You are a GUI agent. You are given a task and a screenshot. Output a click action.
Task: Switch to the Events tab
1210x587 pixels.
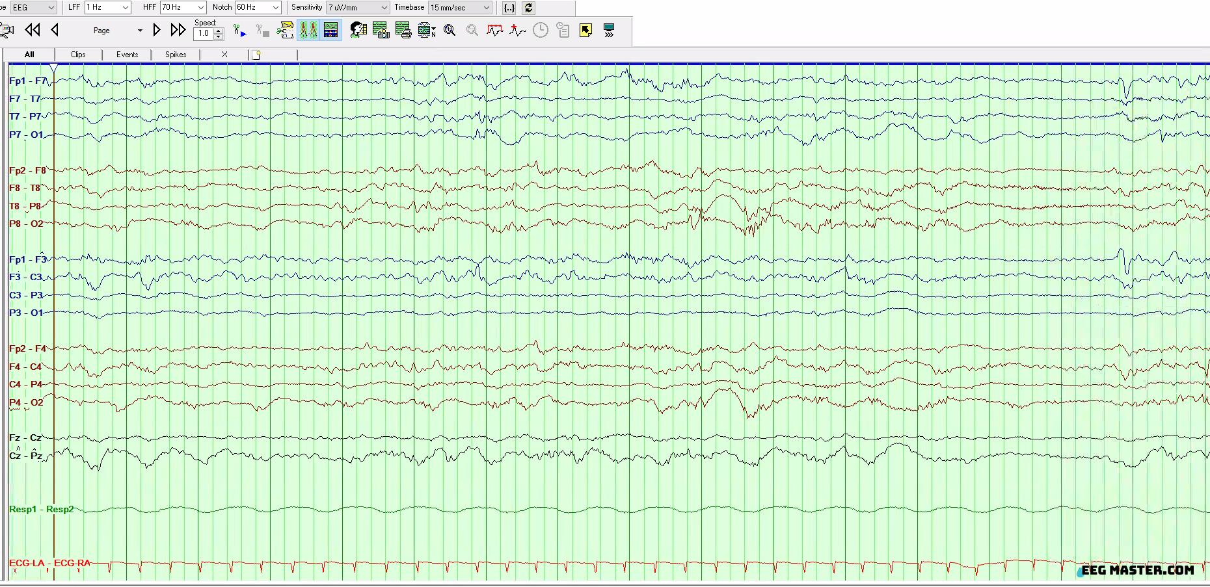[x=127, y=55]
